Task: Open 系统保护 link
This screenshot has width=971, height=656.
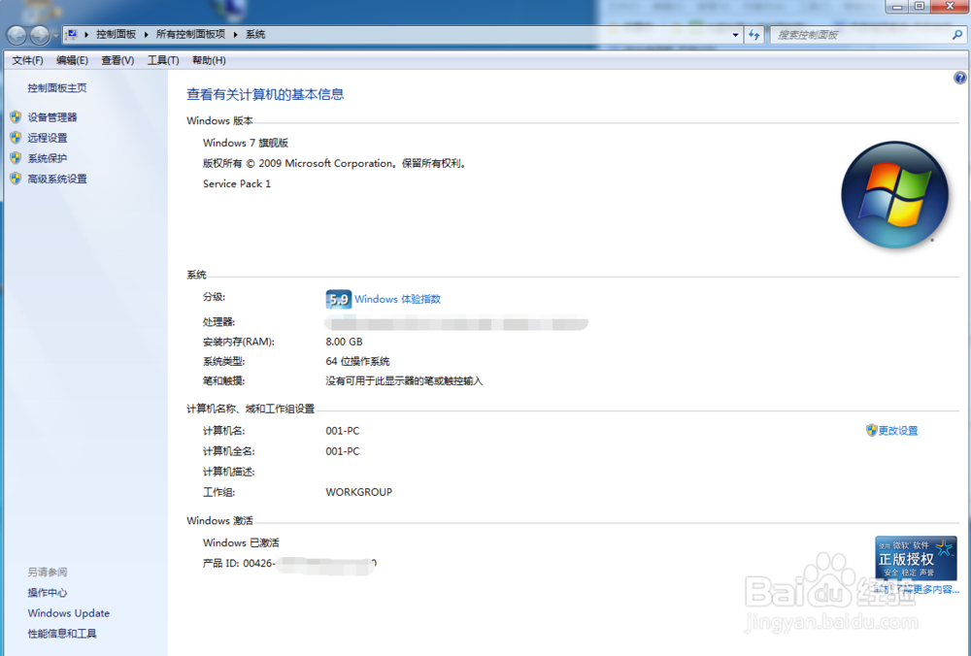Action: click(x=47, y=158)
